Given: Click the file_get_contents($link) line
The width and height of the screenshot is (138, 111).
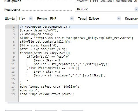Looking at the screenshot, I should (x=45, y=42).
